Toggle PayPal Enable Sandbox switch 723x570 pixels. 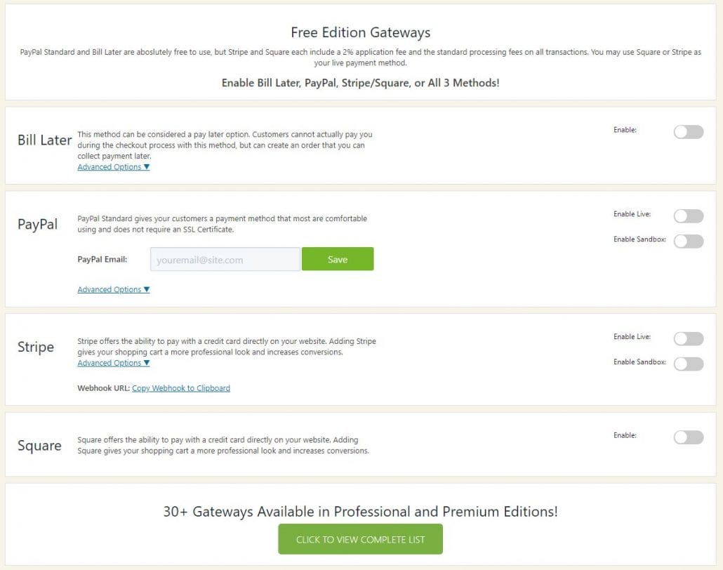click(688, 241)
